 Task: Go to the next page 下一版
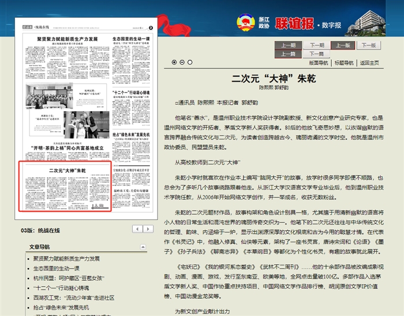click(x=369, y=45)
